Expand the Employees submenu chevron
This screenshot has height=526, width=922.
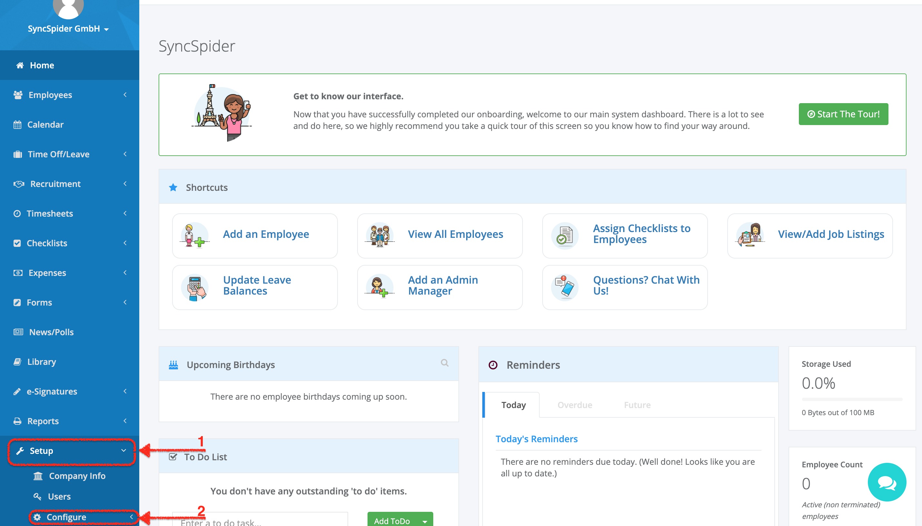tap(125, 95)
